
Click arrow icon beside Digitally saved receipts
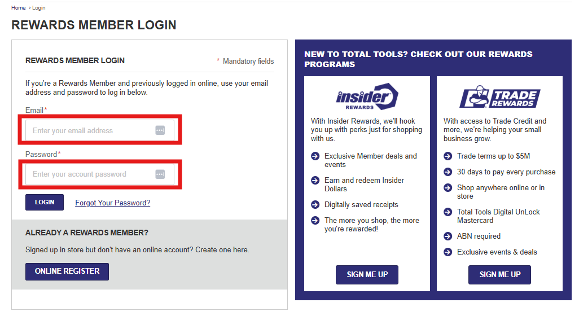(315, 204)
